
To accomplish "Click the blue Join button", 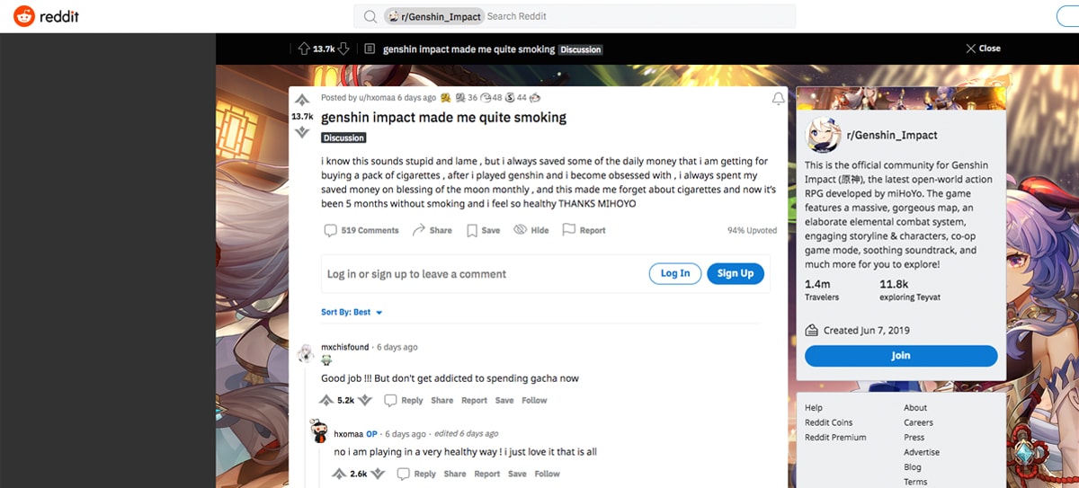I will (x=901, y=356).
